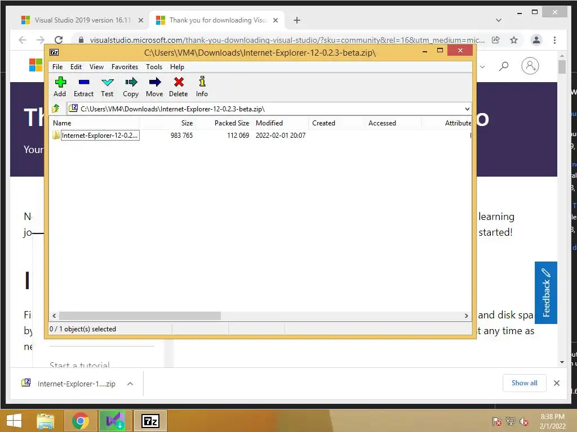This screenshot has height=432, width=577.
Task: Run the Test archive tool
Action: (107, 87)
